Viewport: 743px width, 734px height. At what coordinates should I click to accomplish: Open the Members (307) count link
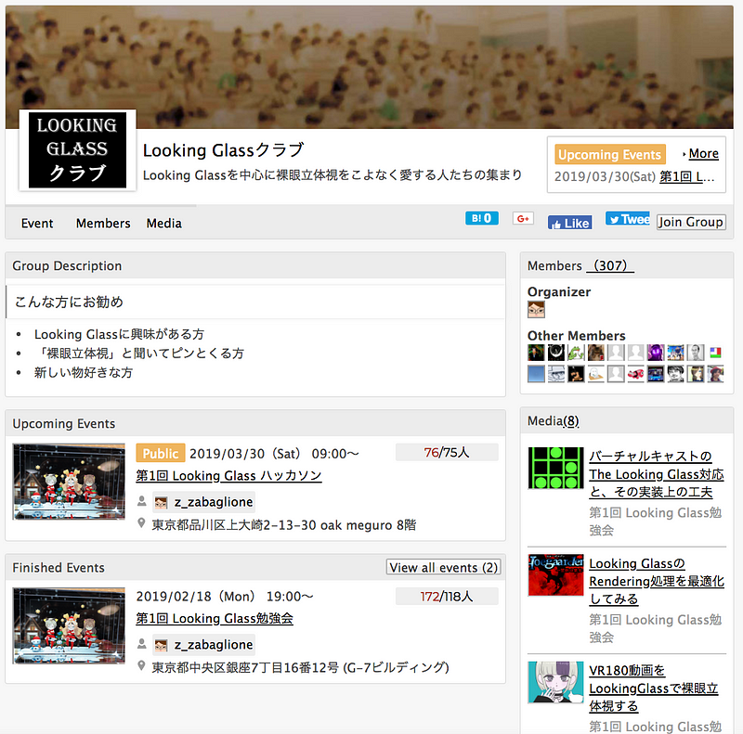coord(610,265)
